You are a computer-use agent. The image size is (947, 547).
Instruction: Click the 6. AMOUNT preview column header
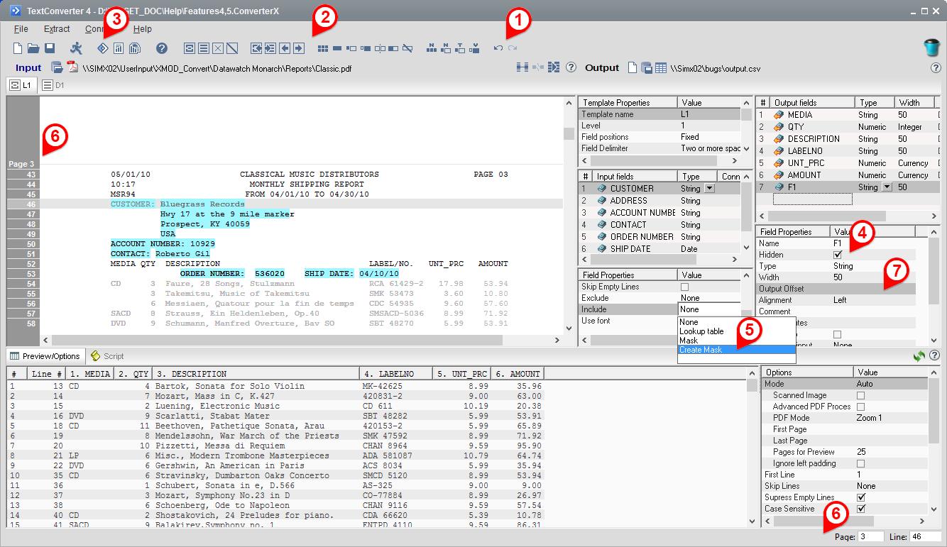pyautogui.click(x=519, y=374)
